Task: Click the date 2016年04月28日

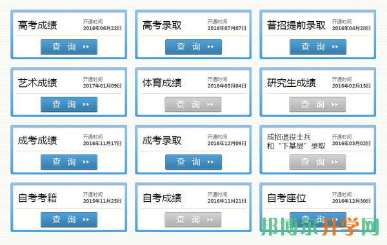Action: [x=352, y=28]
